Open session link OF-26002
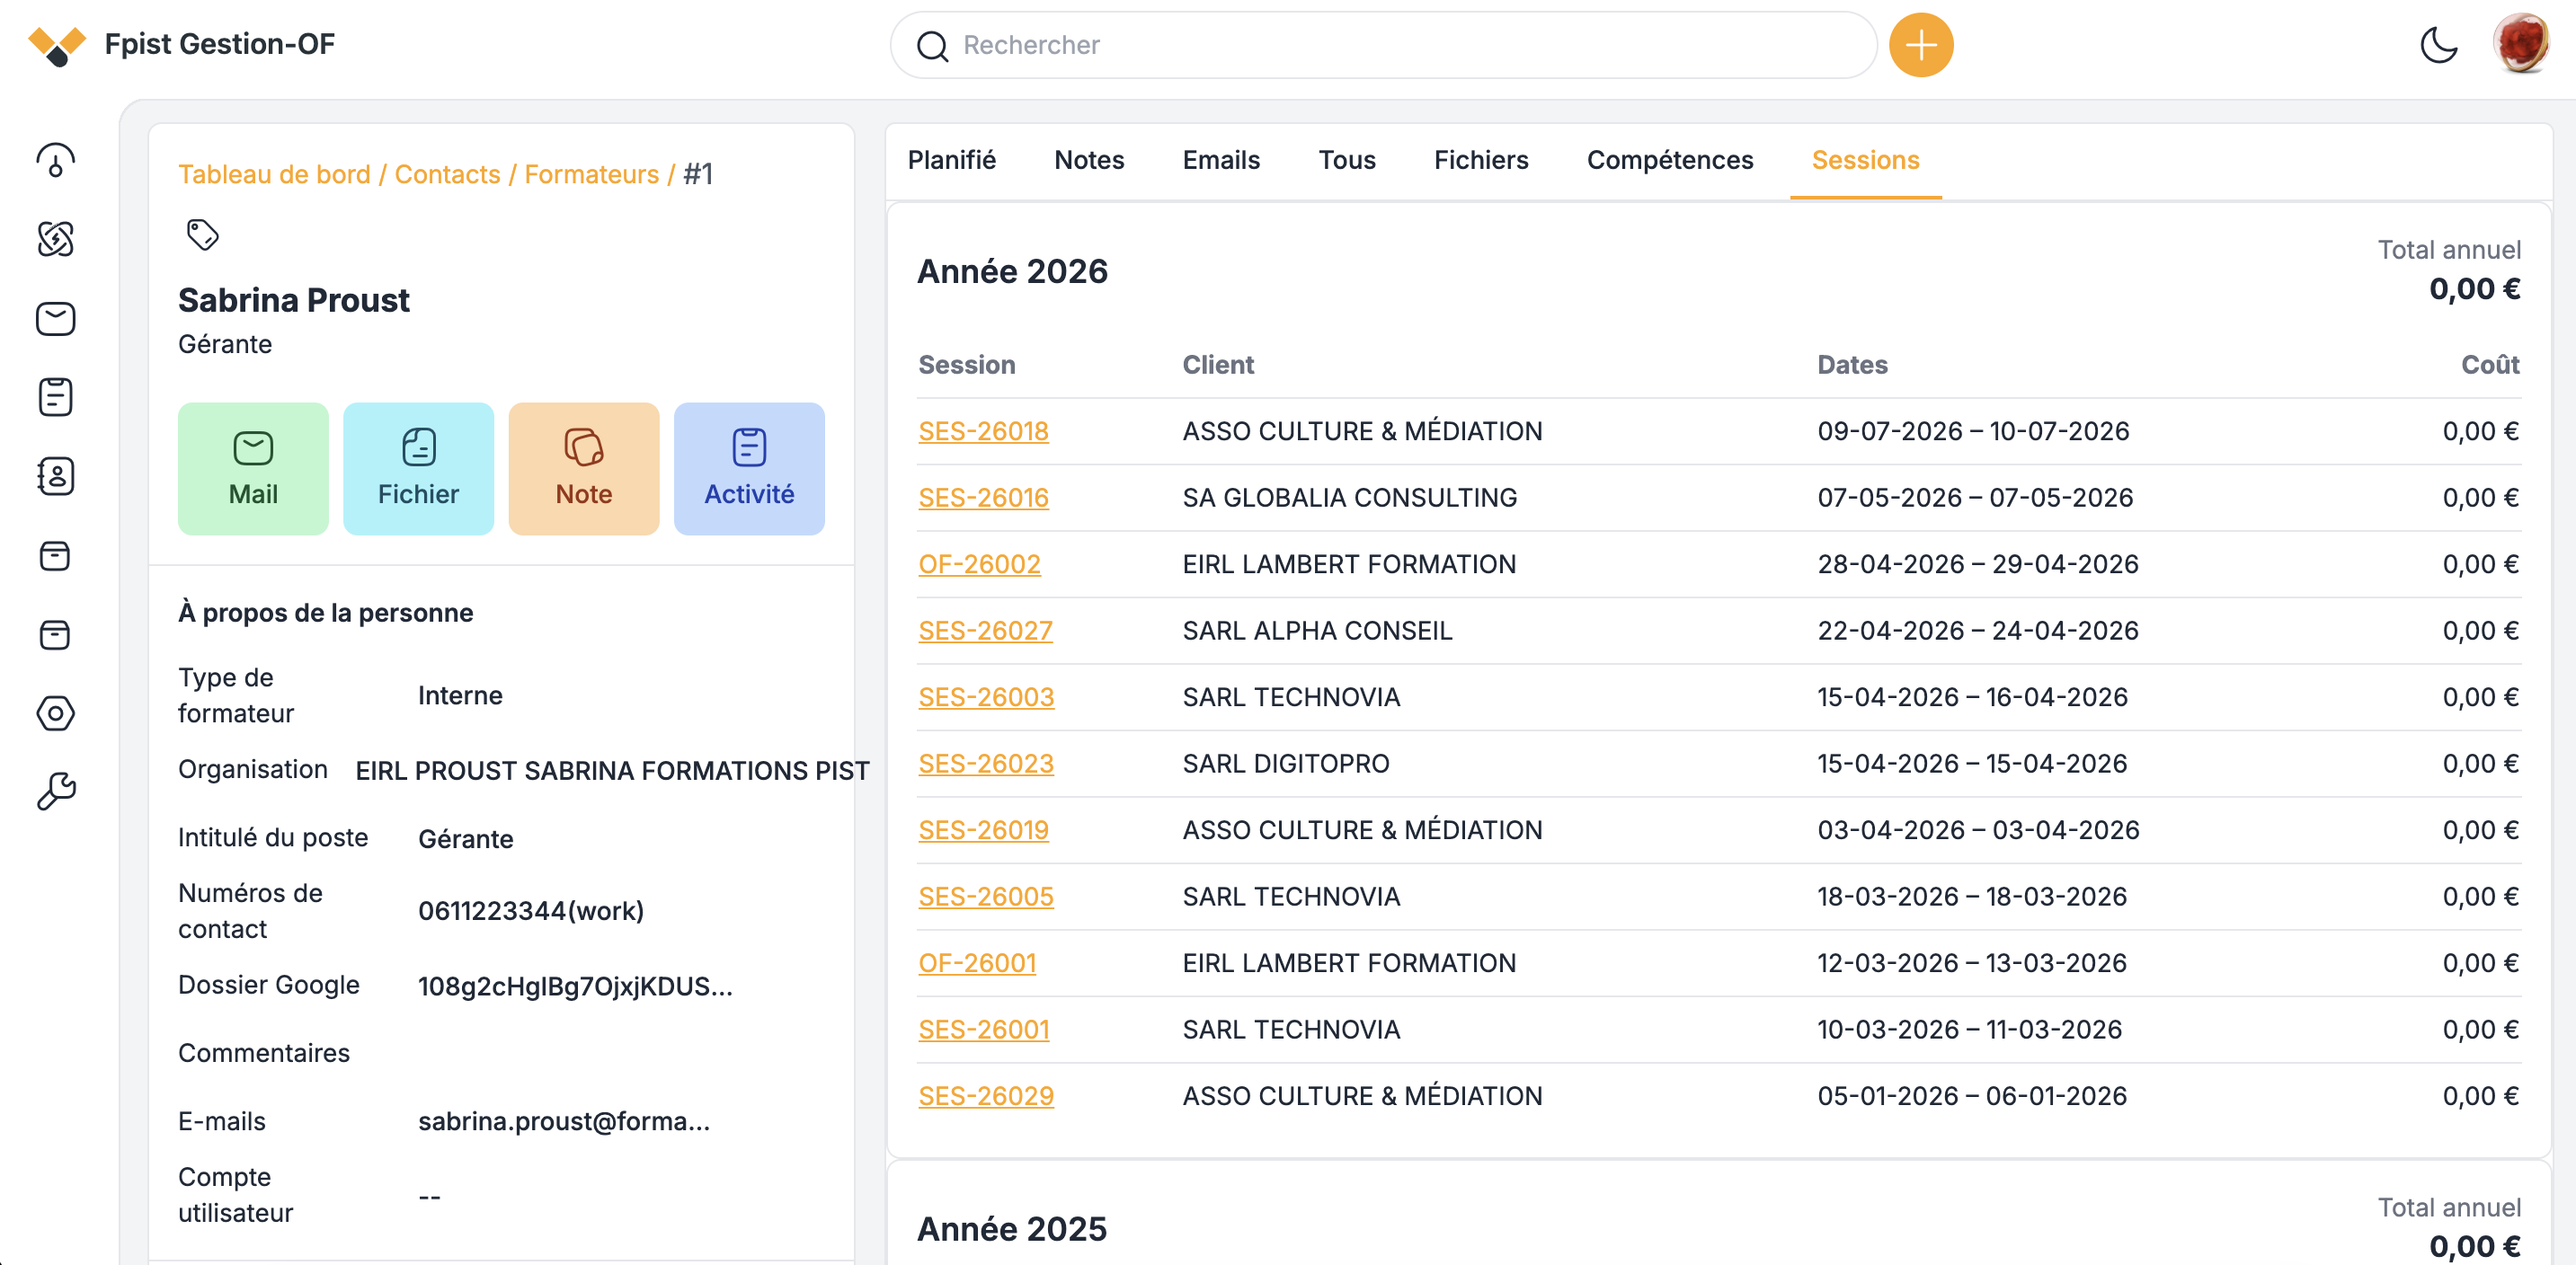Viewport: 2576px width, 1265px height. tap(979, 563)
